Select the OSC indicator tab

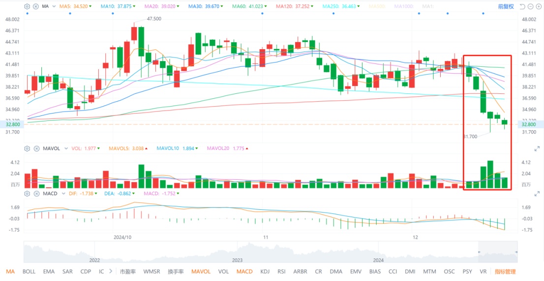pyautogui.click(x=449, y=272)
